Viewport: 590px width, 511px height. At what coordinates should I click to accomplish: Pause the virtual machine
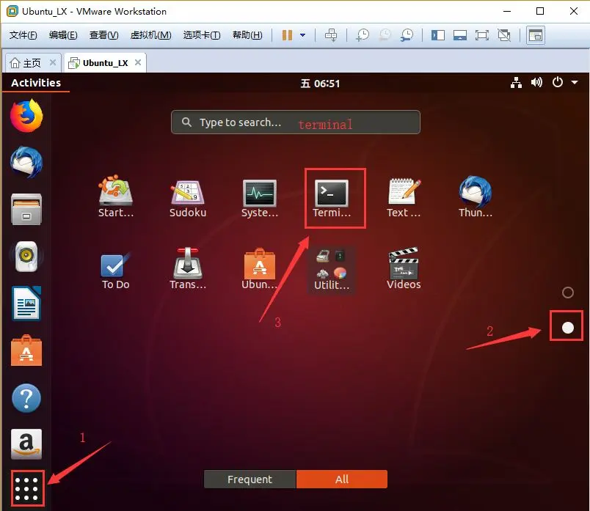(x=287, y=35)
